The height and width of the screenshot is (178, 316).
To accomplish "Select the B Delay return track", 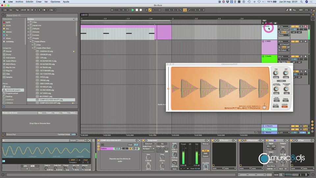I will [x=270, y=129].
